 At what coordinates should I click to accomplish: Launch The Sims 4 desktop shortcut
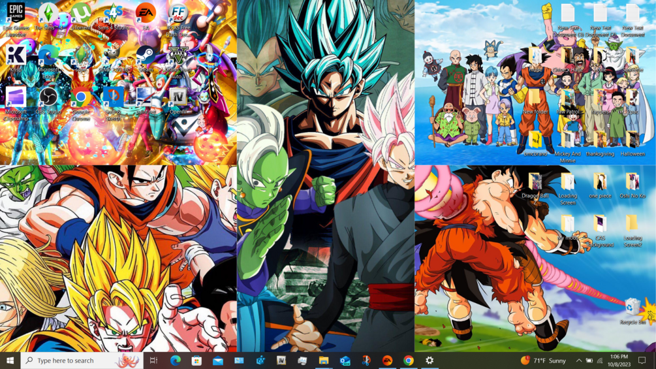coord(48,17)
